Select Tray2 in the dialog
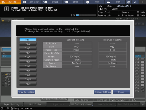Image resolution: width=146 pixels, height=110 pixels. click(x=28, y=44)
